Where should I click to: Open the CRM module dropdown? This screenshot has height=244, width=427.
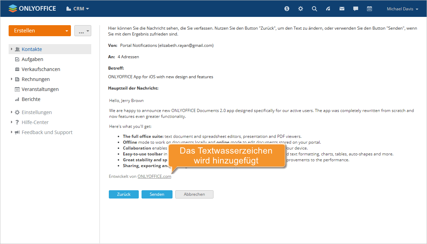77,9
